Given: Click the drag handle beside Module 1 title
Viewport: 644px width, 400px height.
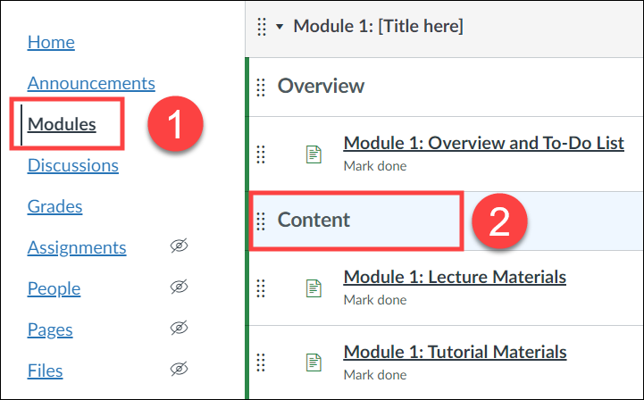Looking at the screenshot, I should pos(262,27).
